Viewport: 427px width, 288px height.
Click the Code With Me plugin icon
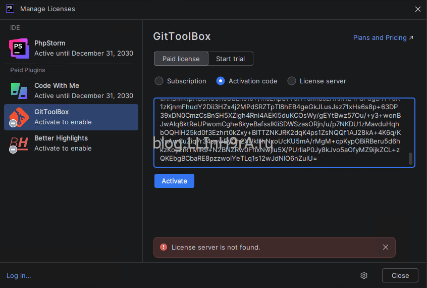pos(19,90)
